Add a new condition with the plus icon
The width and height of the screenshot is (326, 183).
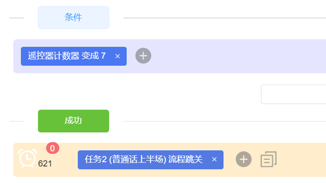pyautogui.click(x=143, y=56)
